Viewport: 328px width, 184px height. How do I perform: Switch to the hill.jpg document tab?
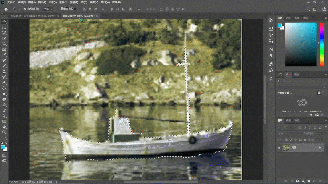pyautogui.click(x=33, y=16)
